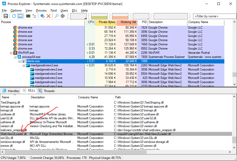Open the File menu

point(4,10)
